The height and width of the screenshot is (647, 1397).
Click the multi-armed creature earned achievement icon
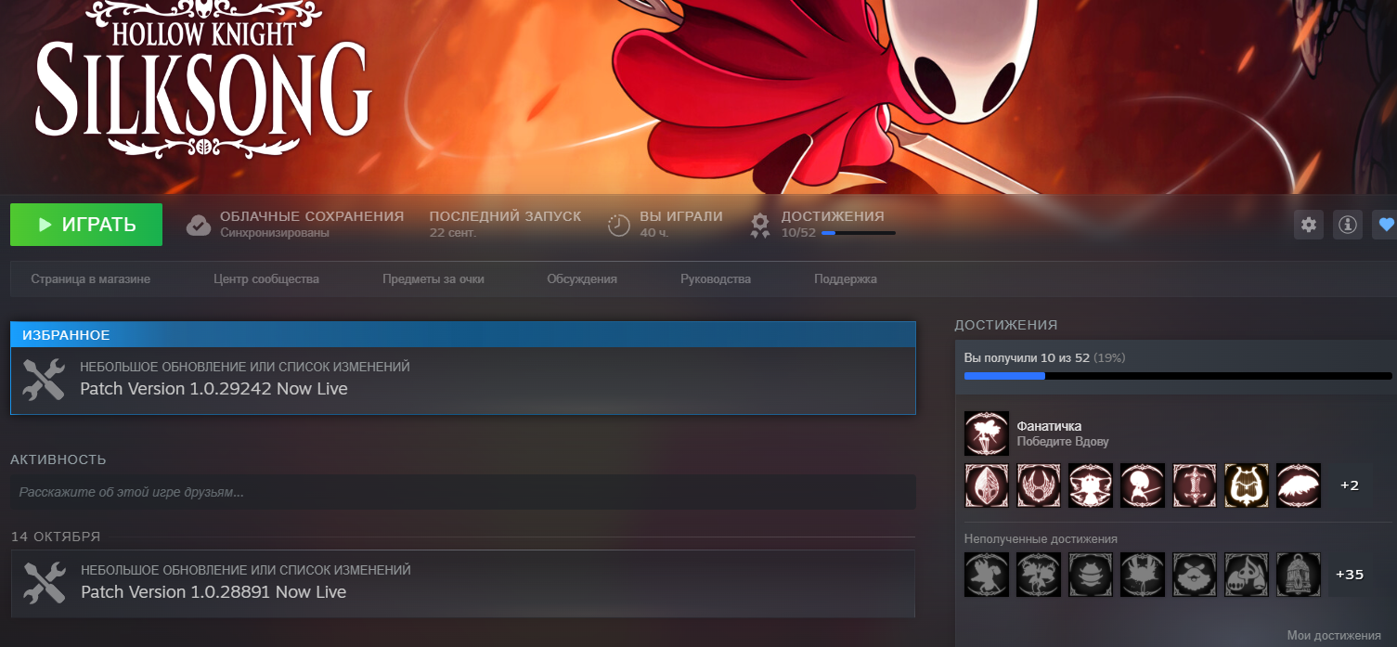1091,485
